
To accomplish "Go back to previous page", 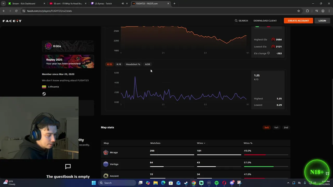I will (x=4, y=11).
